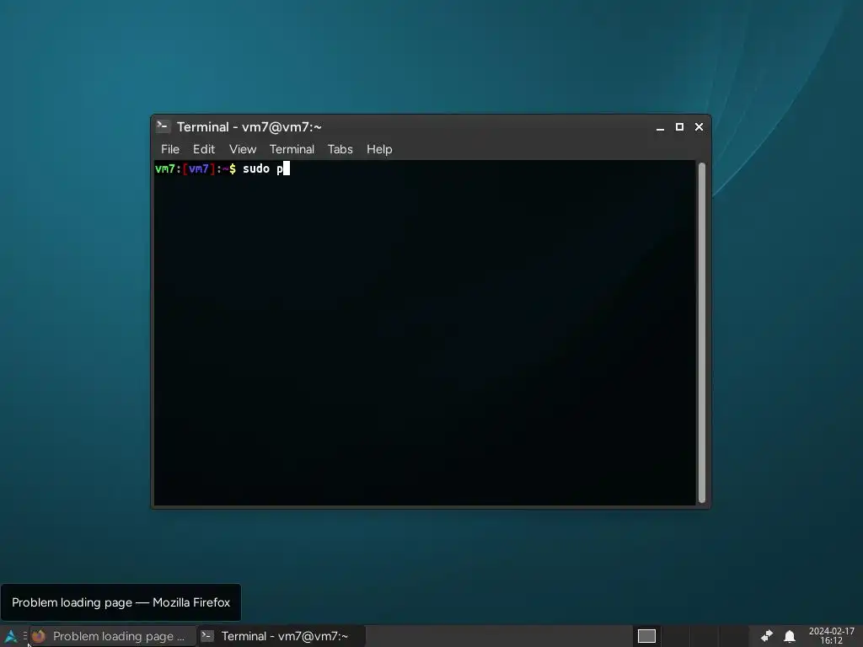Screen dimensions: 863x647
Task: Open the Help menu in Terminal
Action: tap(379, 149)
